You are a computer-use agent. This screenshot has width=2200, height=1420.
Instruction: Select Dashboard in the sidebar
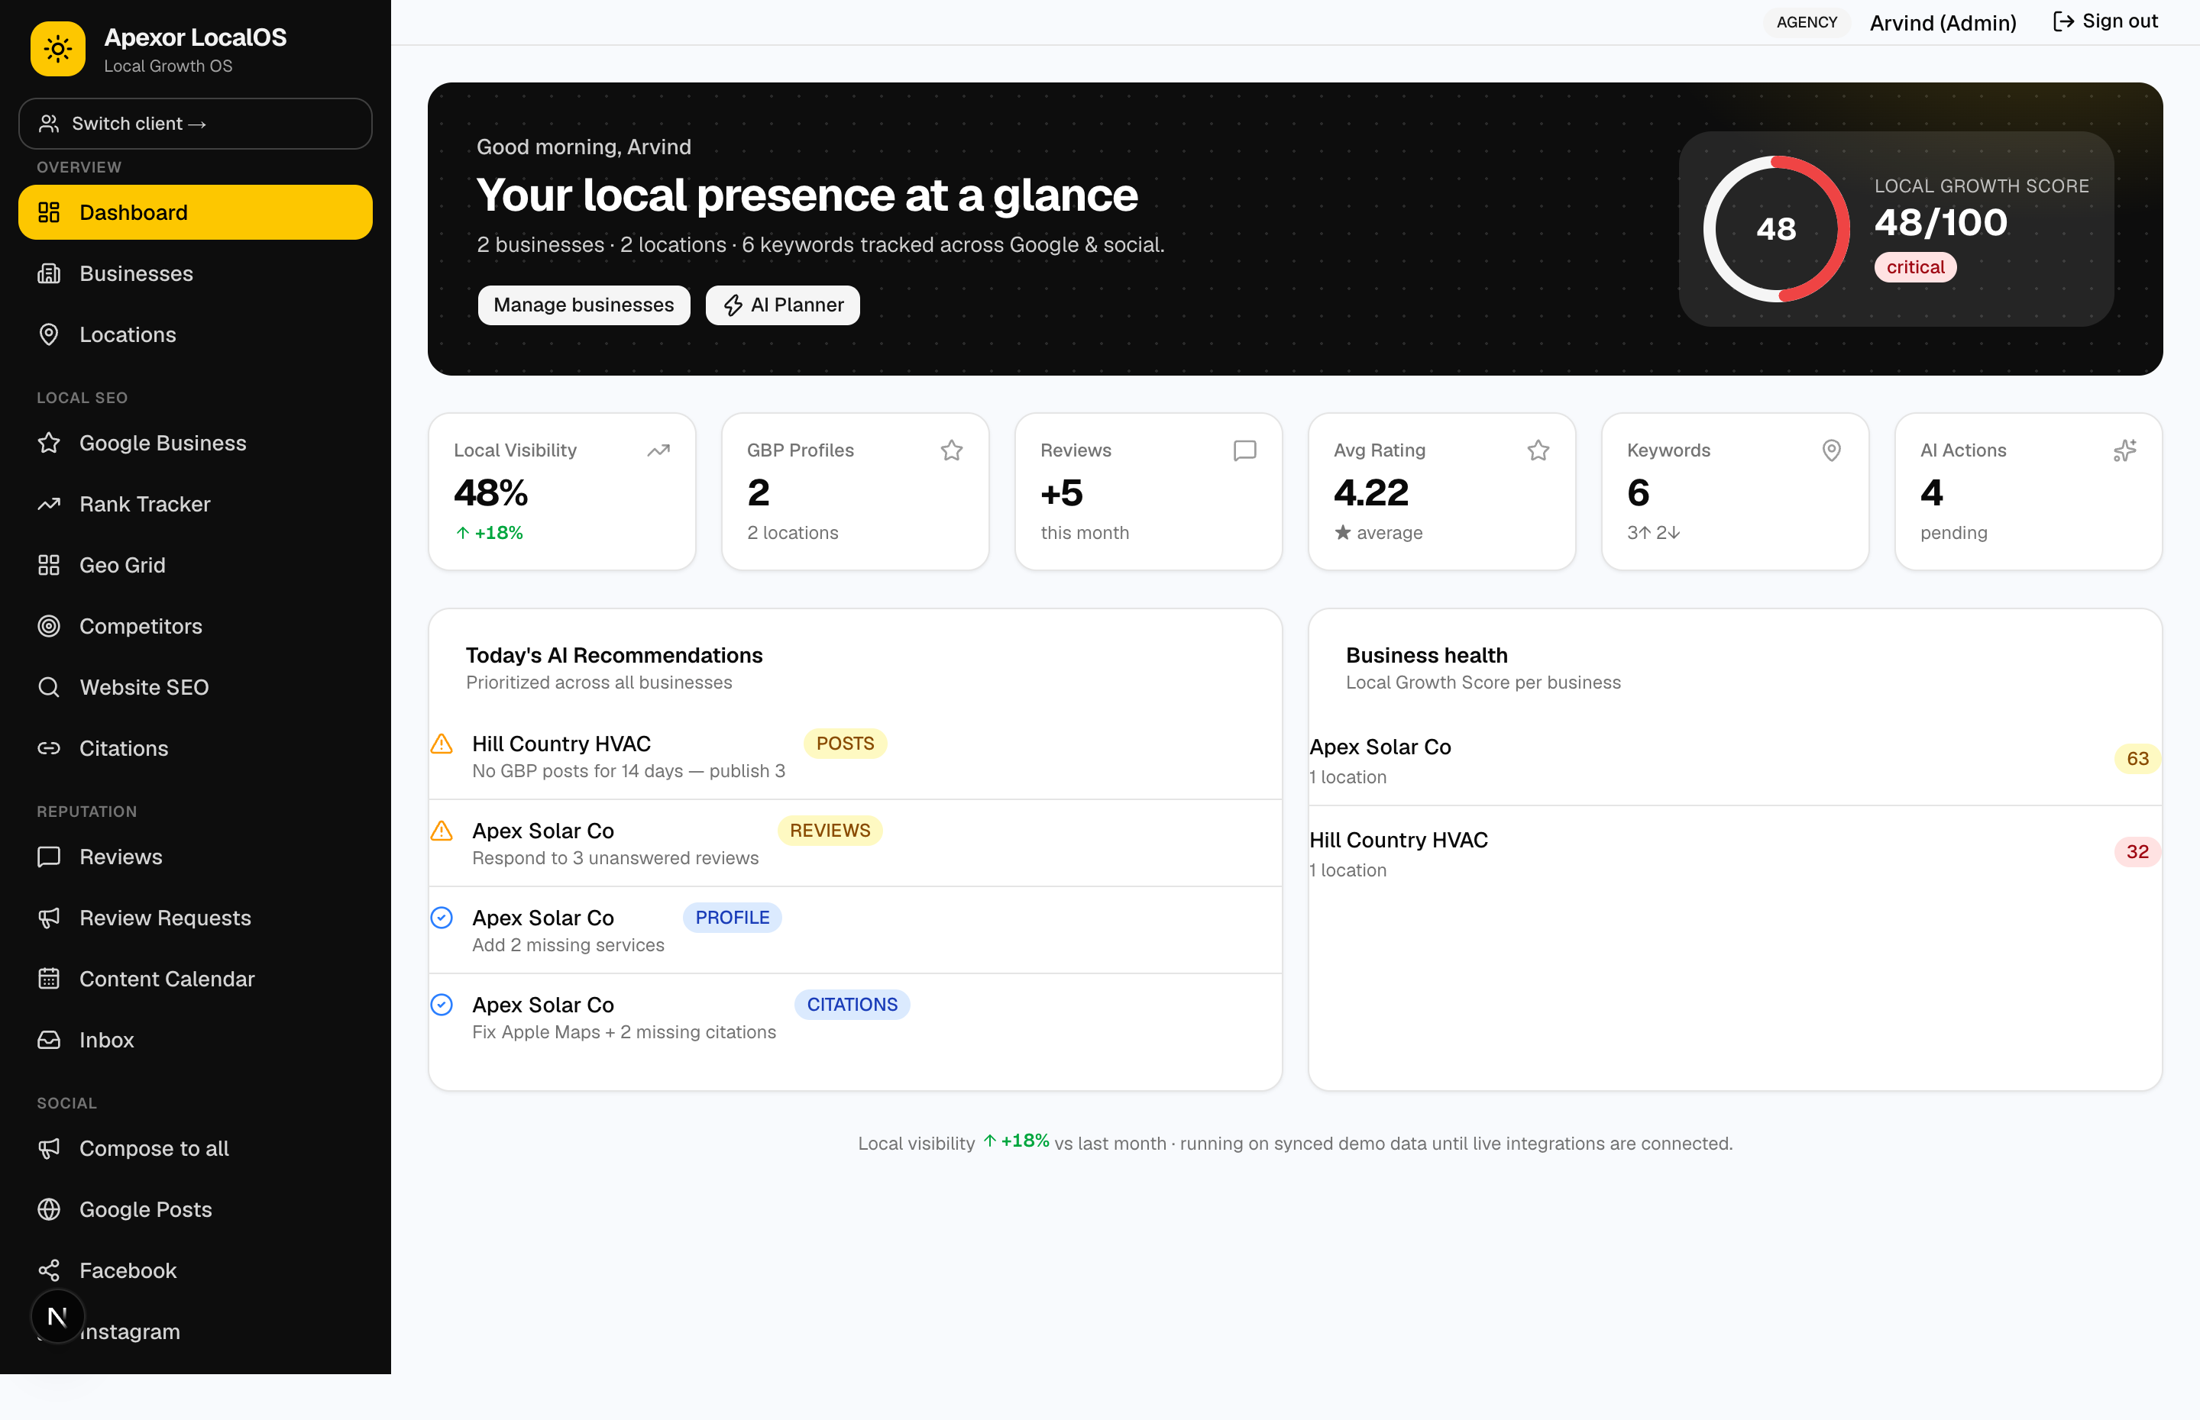pos(195,212)
